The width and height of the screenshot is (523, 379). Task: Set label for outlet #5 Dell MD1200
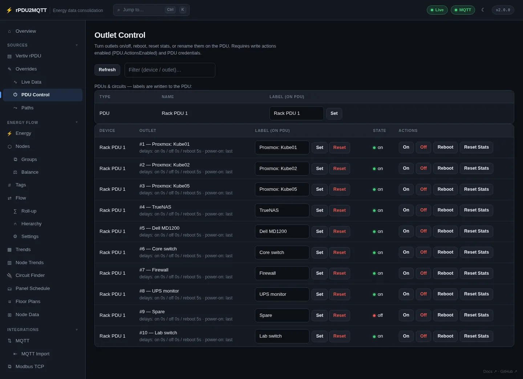tap(320, 231)
